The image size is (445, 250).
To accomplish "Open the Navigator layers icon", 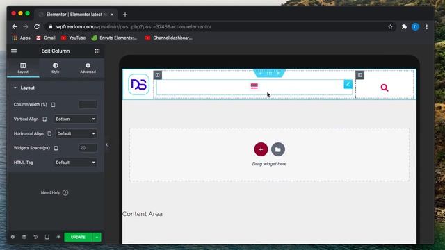I will pyautogui.click(x=24, y=237).
